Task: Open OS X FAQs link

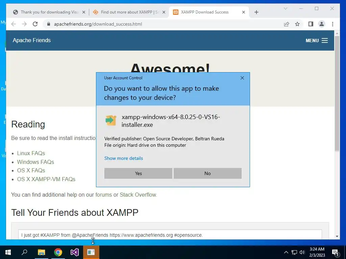Action: point(31,170)
